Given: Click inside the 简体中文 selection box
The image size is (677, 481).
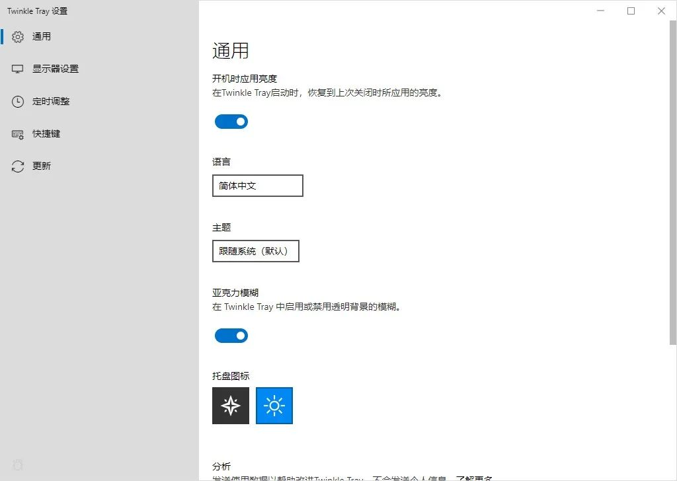Looking at the screenshot, I should pyautogui.click(x=257, y=186).
